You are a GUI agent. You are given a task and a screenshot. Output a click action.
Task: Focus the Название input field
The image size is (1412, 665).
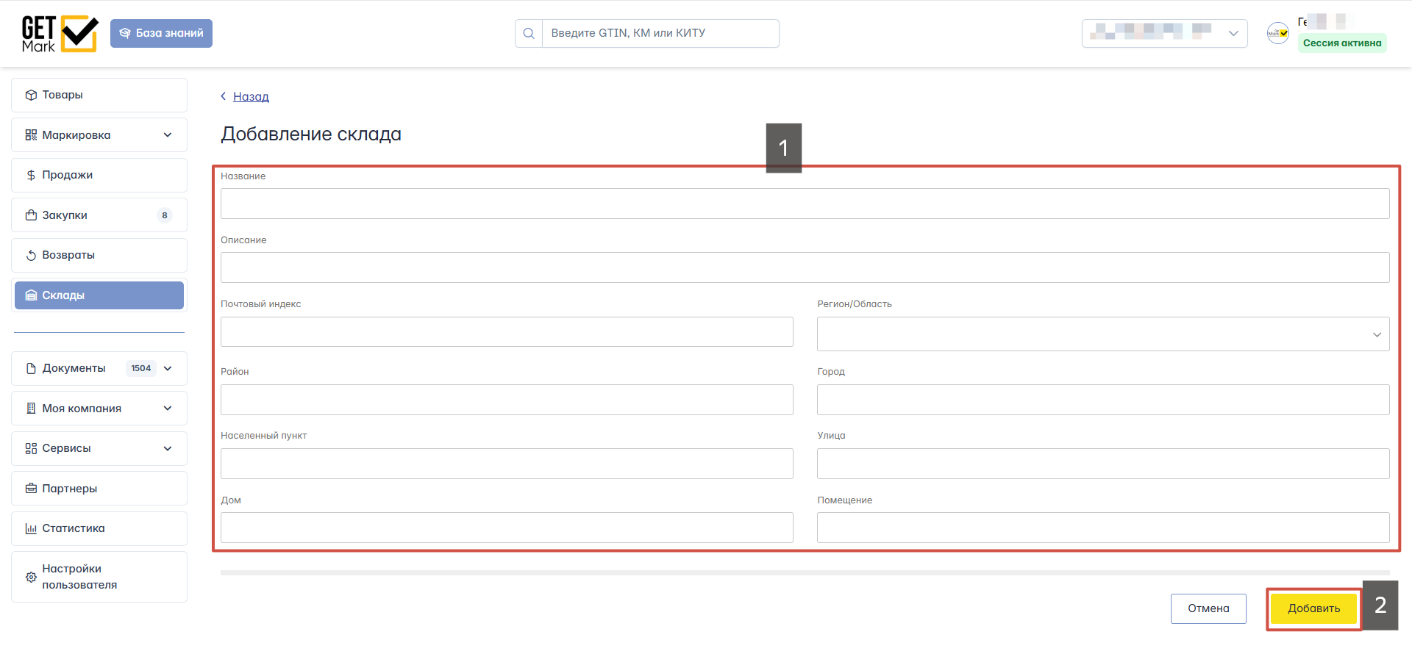point(805,204)
